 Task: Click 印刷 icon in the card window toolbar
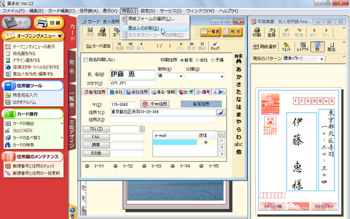coord(102,32)
